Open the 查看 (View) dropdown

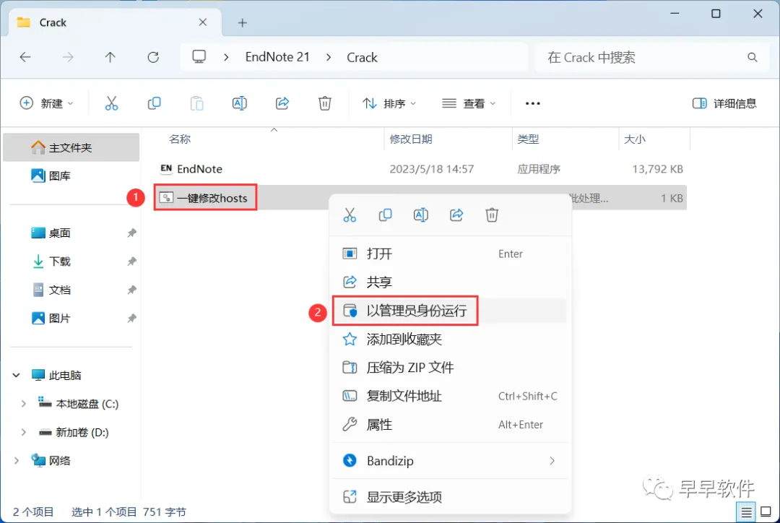click(x=469, y=103)
